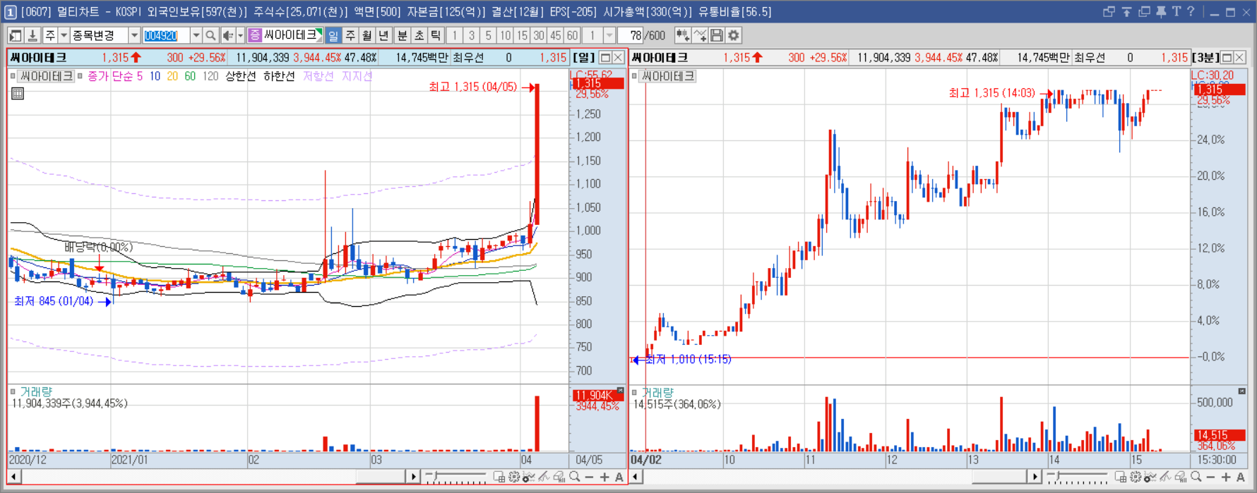This screenshot has height=493, width=1257.
Task: Click the save chart floppy icon
Action: pos(717,35)
